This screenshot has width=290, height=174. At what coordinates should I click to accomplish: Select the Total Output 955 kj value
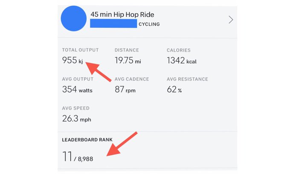pos(72,60)
